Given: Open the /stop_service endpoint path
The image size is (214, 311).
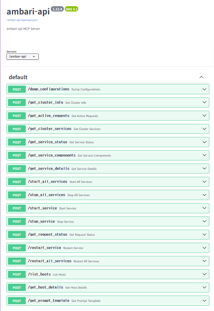Looking at the screenshot, I should point(41,221).
